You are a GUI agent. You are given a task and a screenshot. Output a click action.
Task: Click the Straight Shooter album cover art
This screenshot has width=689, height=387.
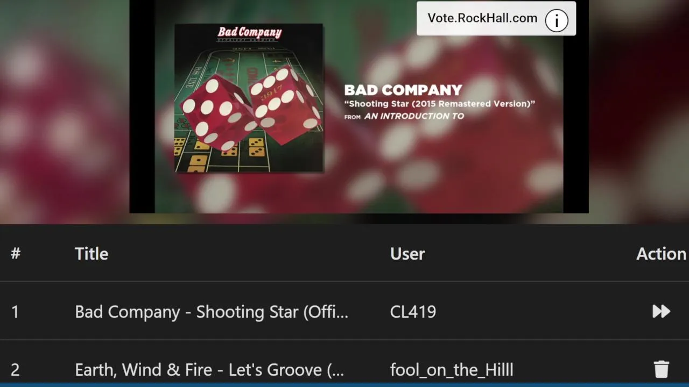pyautogui.click(x=249, y=98)
